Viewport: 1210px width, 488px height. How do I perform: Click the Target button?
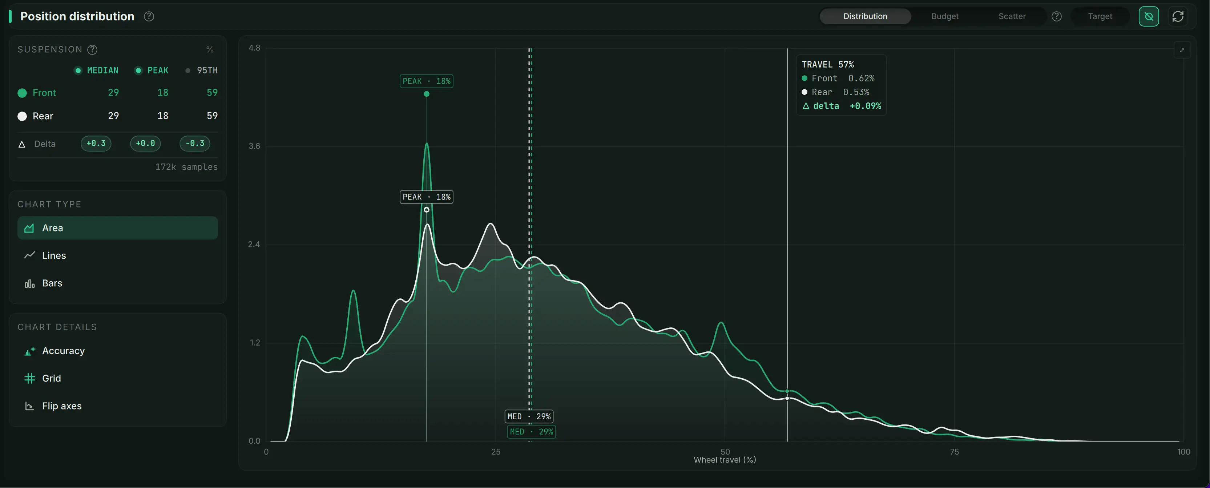coord(1100,16)
